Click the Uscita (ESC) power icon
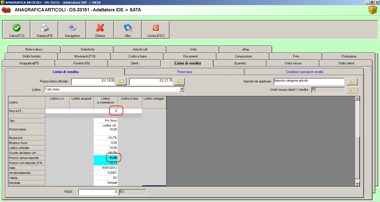This screenshot has height=202, width=380. pos(156,28)
